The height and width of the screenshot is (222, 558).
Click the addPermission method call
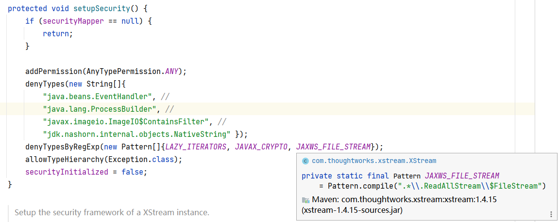point(53,71)
